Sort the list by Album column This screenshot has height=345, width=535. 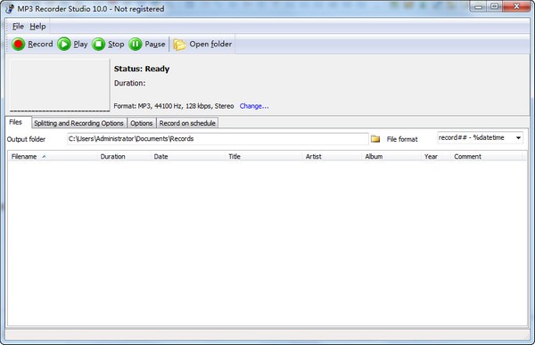point(391,156)
